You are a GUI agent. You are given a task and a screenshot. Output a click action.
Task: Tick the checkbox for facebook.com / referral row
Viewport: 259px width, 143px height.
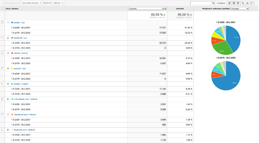coord(3,130)
